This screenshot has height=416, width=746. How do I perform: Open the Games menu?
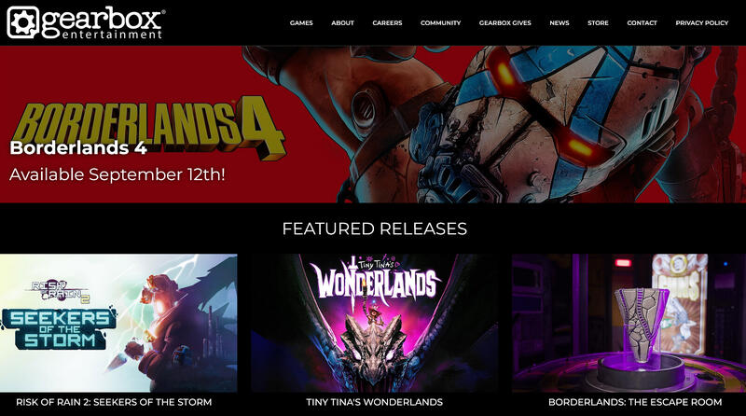[x=301, y=22]
